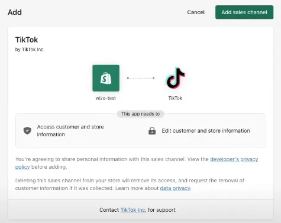Click the Shopify bag logo icon
The height and width of the screenshot is (223, 281).
(106, 78)
